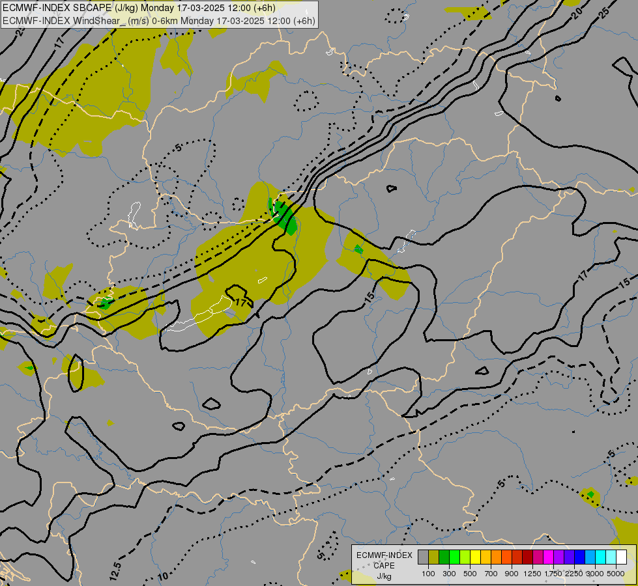The image size is (638, 586).
Task: Pick the pure yellow legend swatch
Action: coord(475,557)
